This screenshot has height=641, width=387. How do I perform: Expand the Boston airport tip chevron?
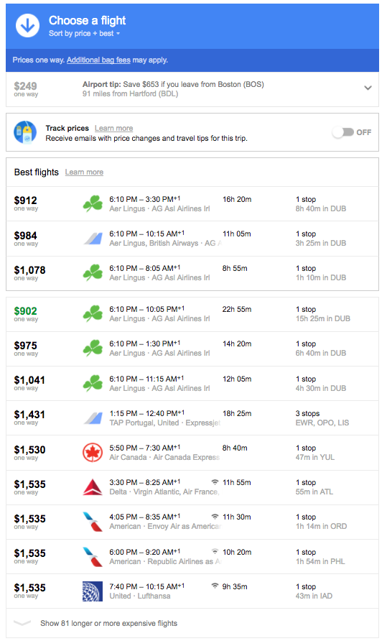click(x=368, y=88)
